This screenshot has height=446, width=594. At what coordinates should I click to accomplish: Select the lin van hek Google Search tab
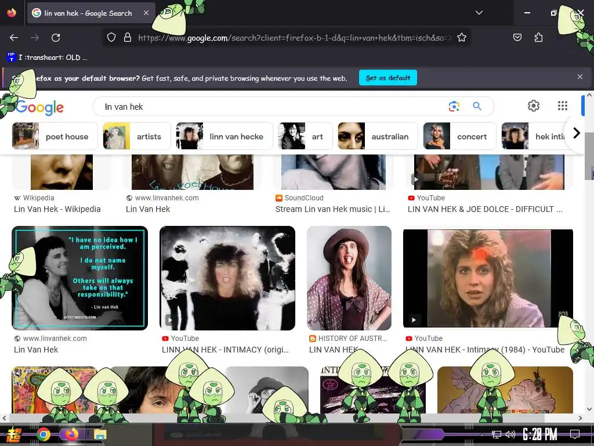click(91, 13)
